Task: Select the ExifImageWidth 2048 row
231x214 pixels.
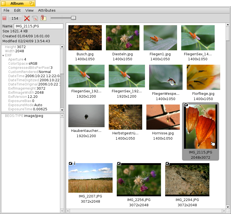Action: (x=26, y=93)
